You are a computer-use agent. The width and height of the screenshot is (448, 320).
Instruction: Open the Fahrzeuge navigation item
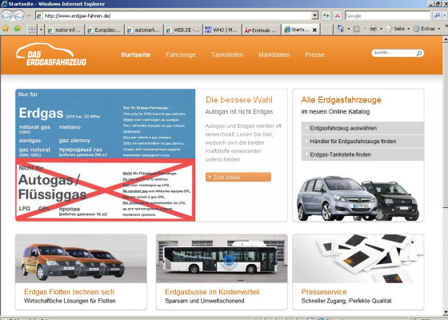pyautogui.click(x=181, y=54)
